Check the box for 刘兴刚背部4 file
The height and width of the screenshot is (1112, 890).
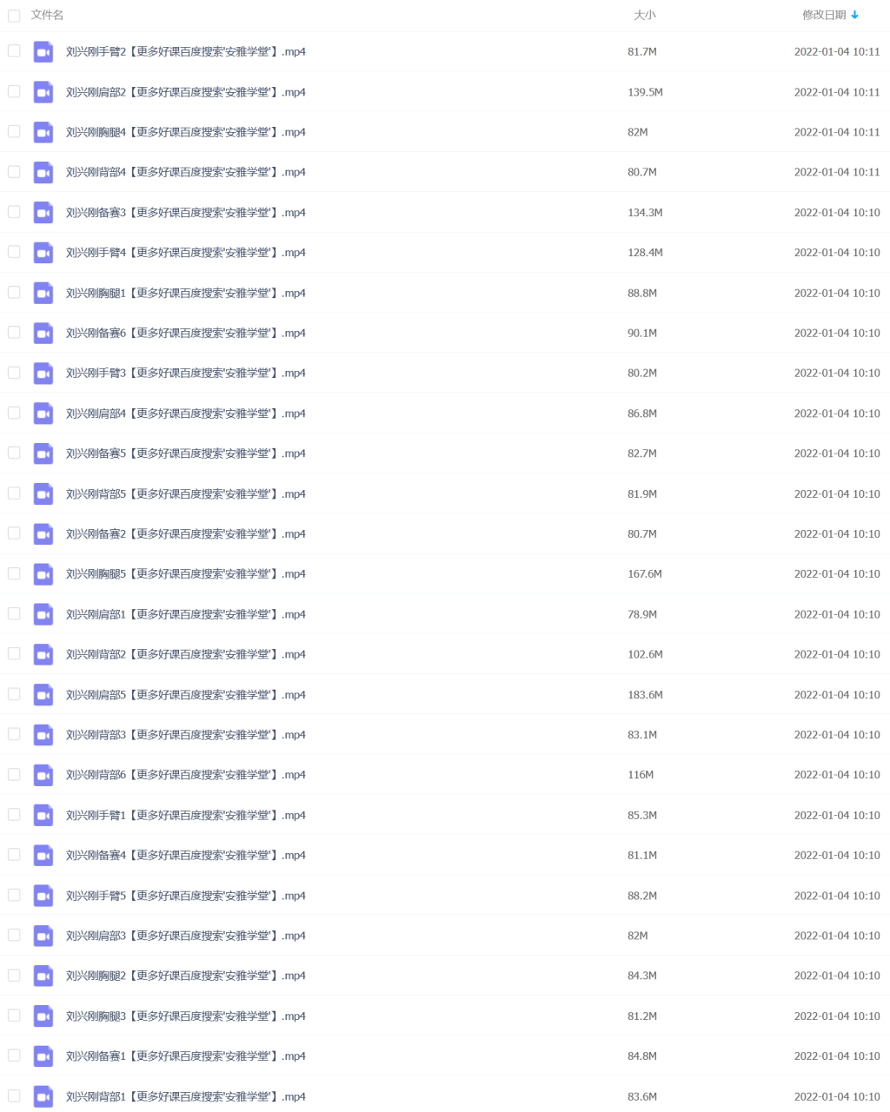coord(14,172)
